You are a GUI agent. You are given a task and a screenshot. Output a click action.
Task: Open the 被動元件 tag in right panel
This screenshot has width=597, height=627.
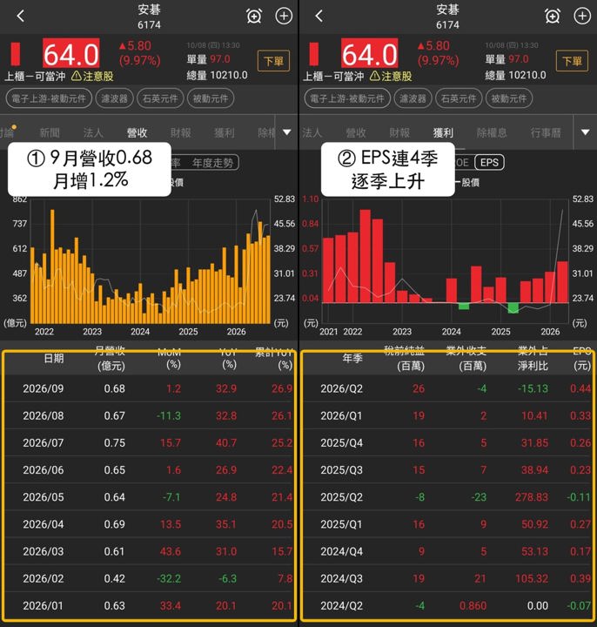pos(509,98)
